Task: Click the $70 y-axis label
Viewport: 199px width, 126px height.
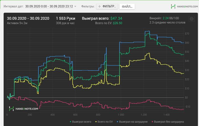Action: [x=187, y=34]
